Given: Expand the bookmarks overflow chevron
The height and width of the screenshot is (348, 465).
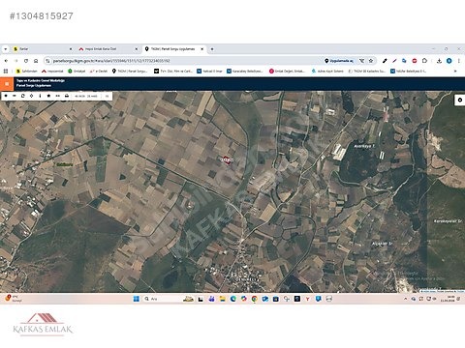Looking at the screenshot, I should 455,71.
